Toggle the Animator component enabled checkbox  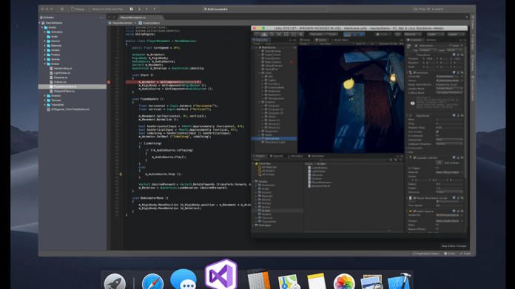click(414, 72)
